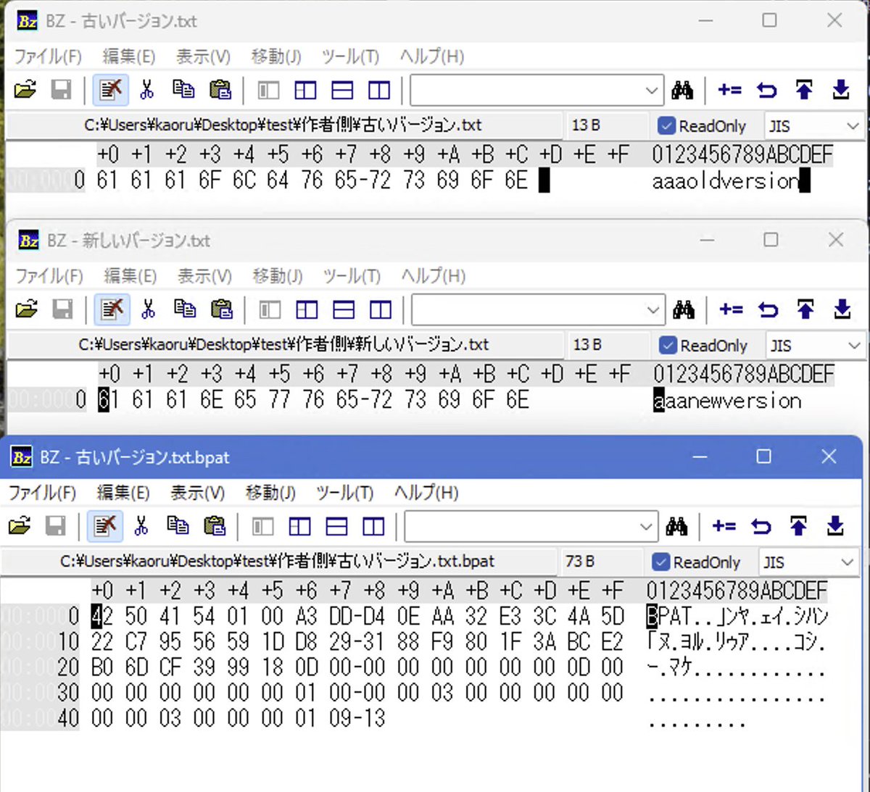Maximize the bpat window
Screen dimensions: 870x792
point(763,456)
